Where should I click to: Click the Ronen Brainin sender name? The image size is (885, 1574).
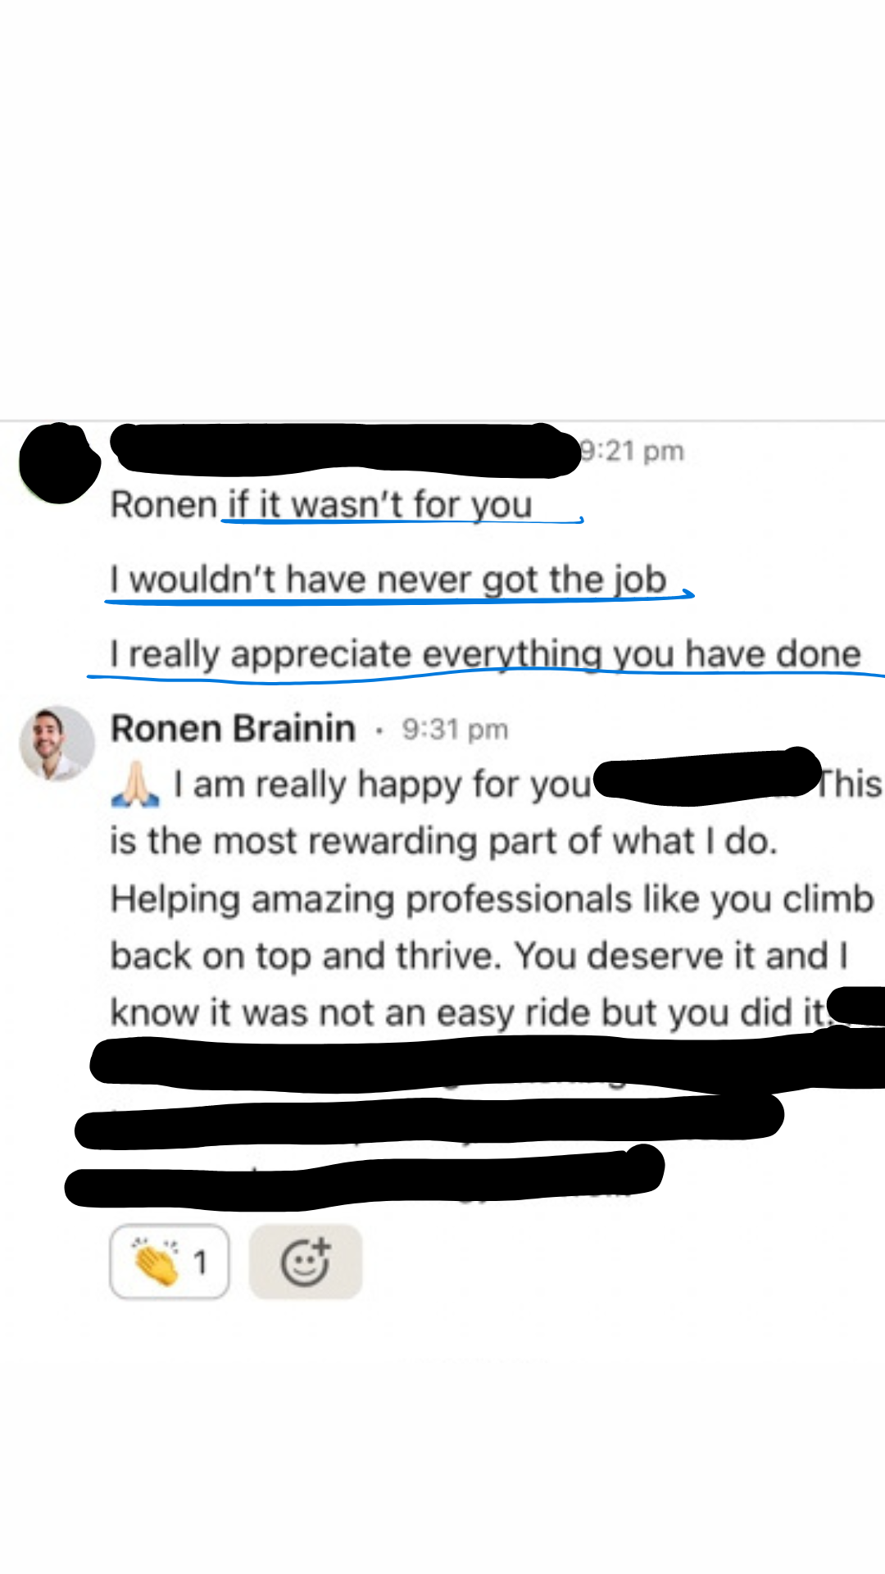tap(233, 728)
